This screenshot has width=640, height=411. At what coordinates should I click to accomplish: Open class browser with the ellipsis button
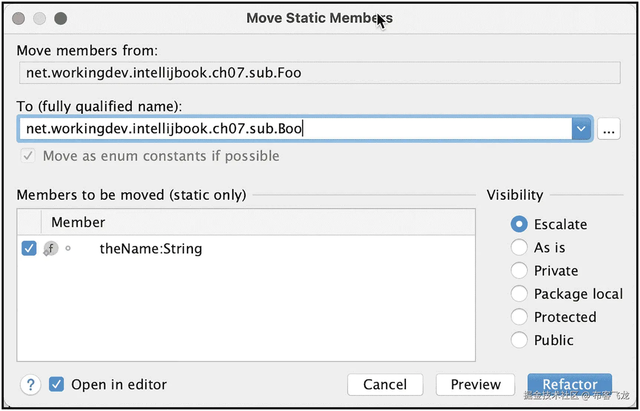(608, 129)
